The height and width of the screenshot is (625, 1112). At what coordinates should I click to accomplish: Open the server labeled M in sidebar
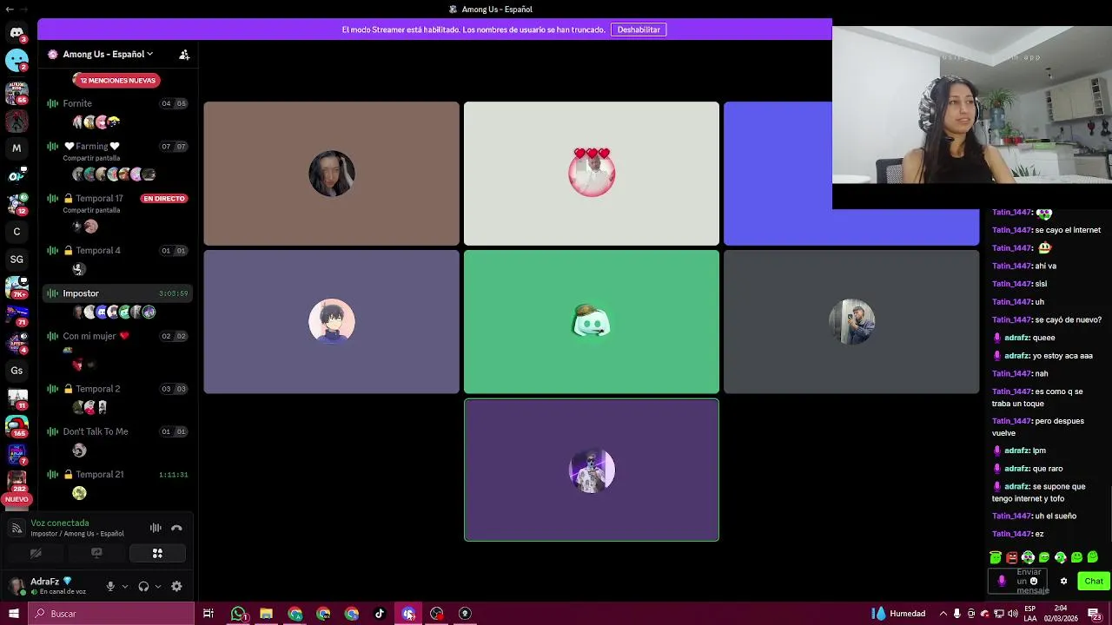17,148
